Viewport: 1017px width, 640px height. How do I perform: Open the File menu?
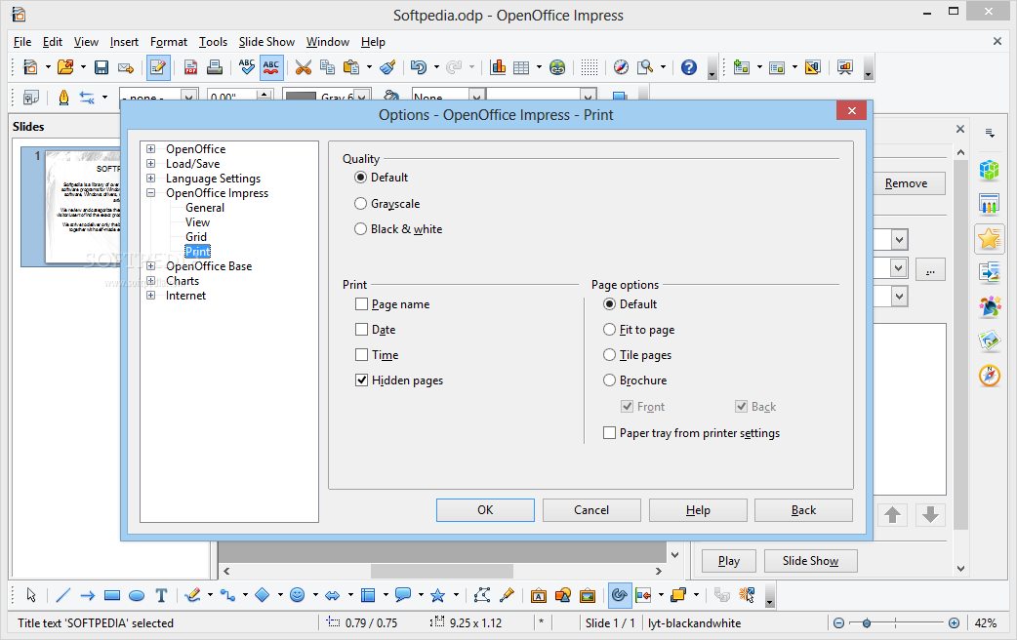tap(22, 42)
